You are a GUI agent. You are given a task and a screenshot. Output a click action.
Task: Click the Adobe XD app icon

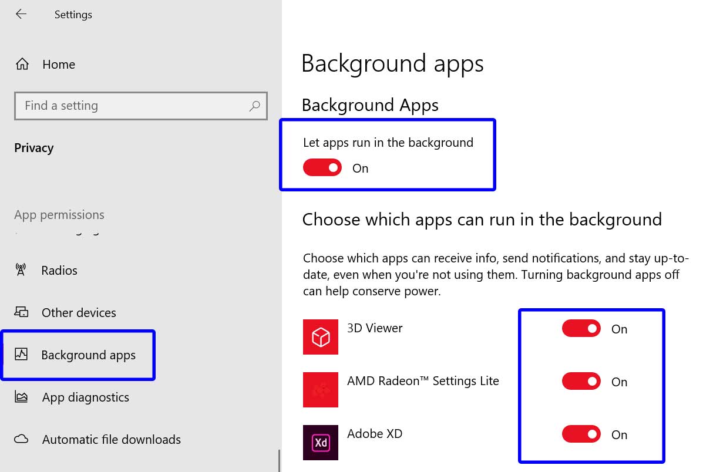click(320, 442)
